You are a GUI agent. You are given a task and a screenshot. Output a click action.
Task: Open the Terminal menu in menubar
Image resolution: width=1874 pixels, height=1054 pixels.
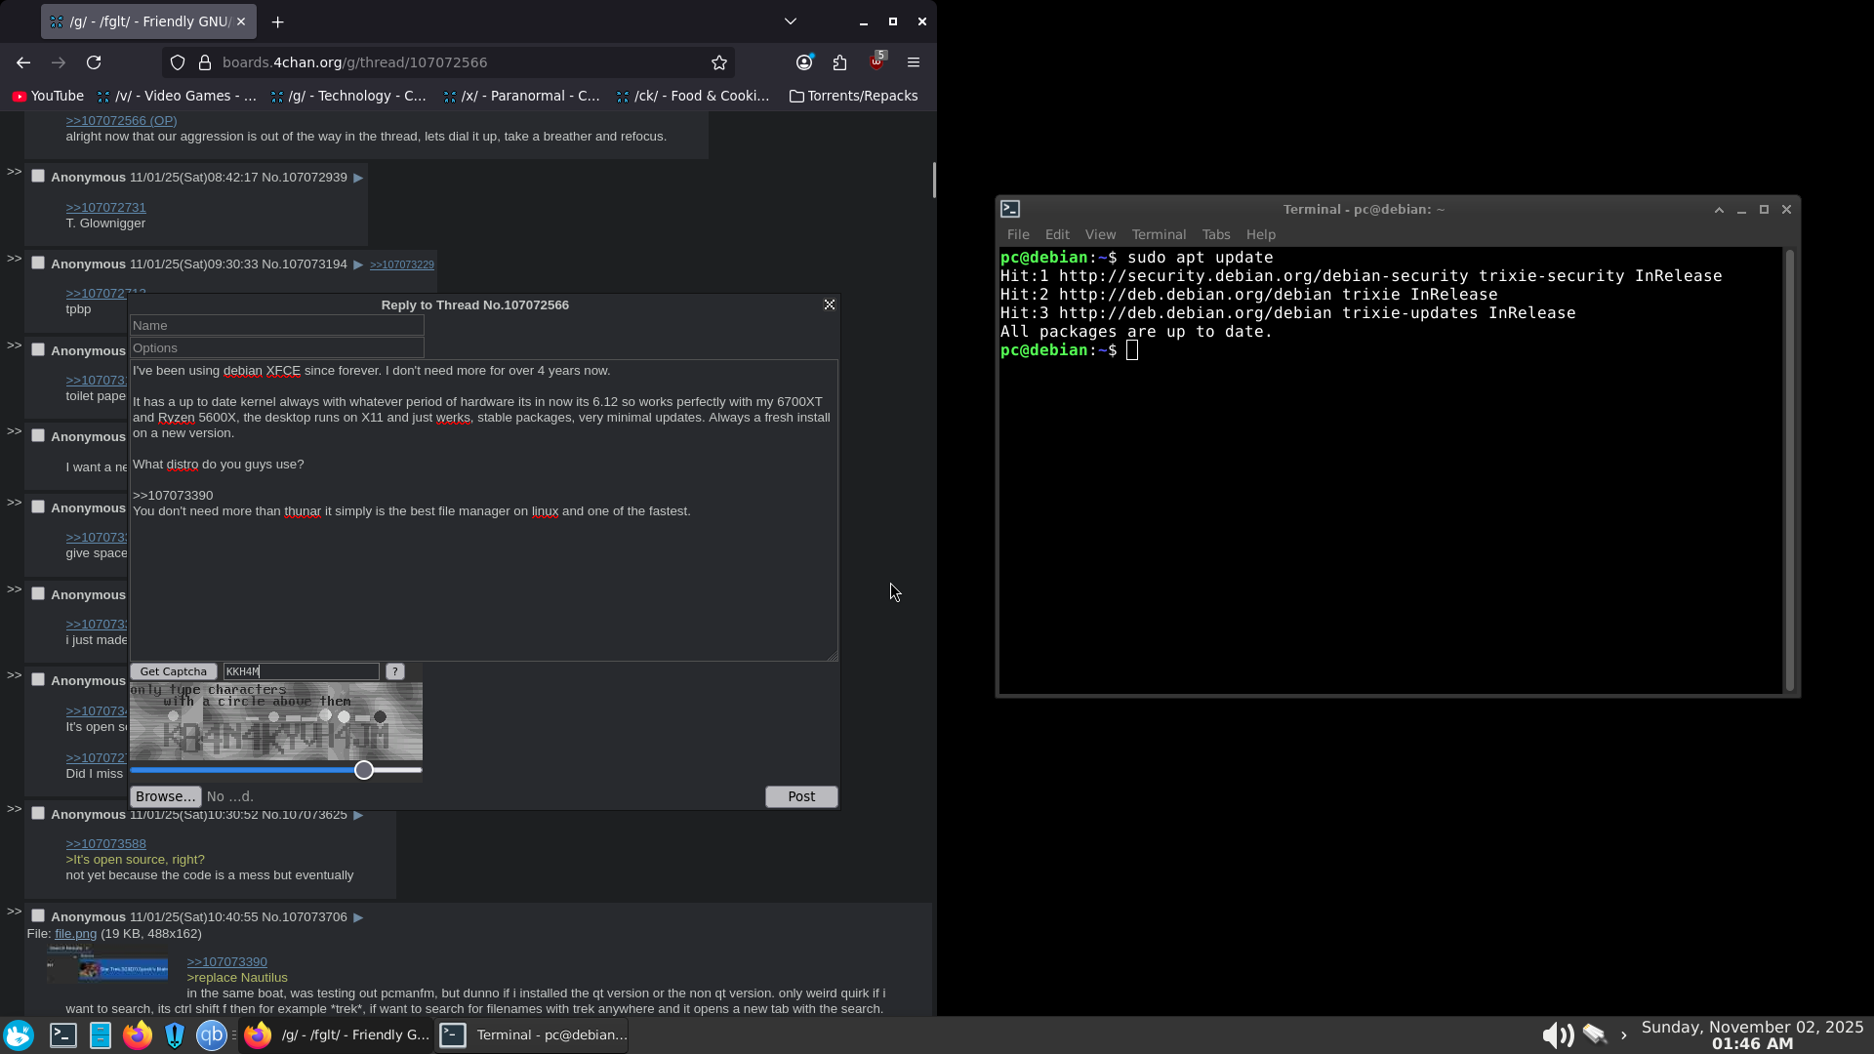pyautogui.click(x=1159, y=234)
